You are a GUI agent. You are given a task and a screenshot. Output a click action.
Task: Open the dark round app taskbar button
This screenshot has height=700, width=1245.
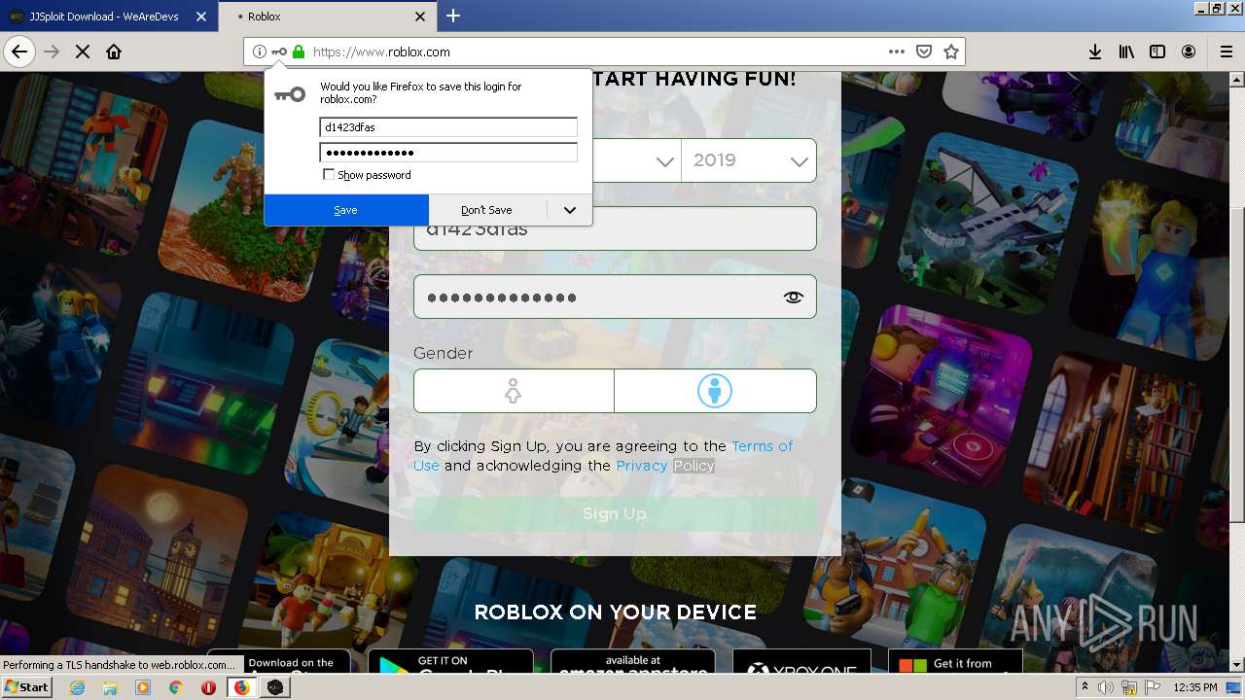coord(275,687)
